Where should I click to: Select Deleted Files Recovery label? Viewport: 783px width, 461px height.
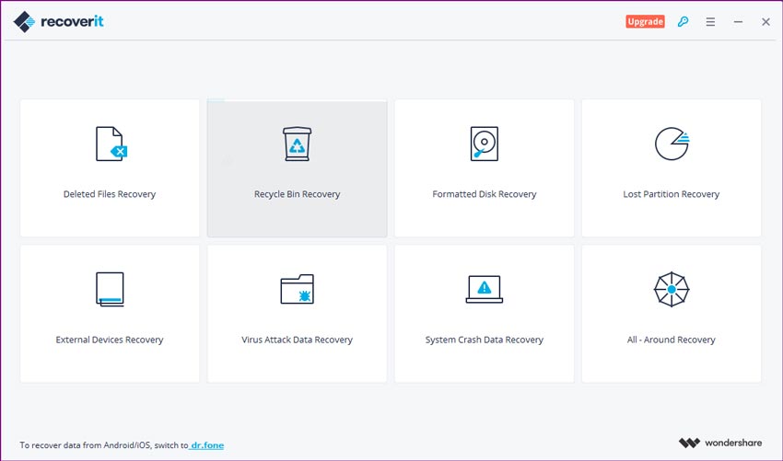(x=110, y=194)
